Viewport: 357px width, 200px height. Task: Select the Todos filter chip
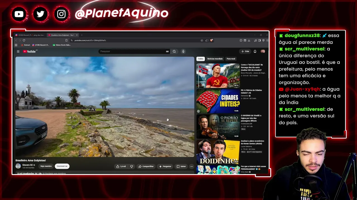click(201, 59)
